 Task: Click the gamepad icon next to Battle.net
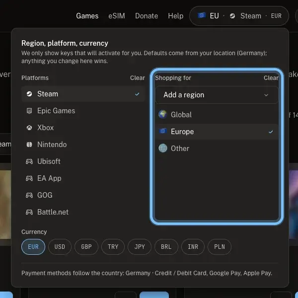tap(29, 212)
